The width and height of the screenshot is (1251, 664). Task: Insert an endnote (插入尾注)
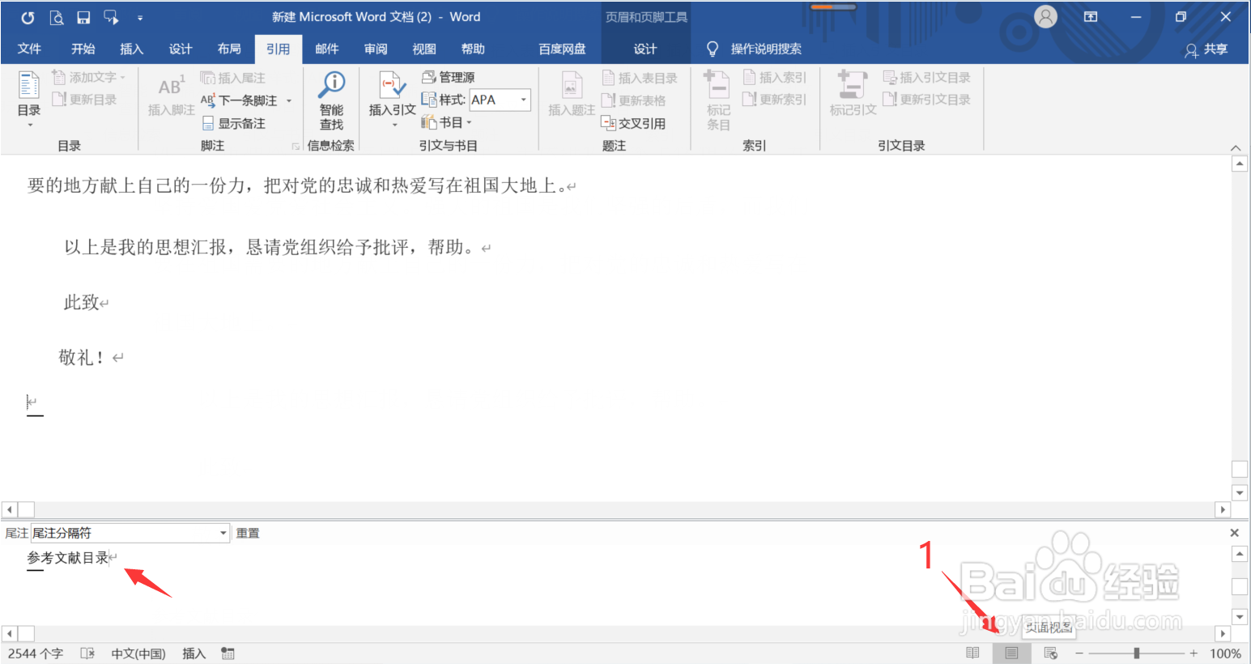coord(232,78)
